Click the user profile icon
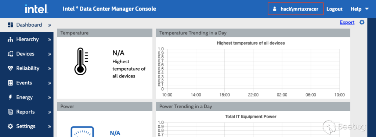This screenshot has width=376, height=137. (x=275, y=9)
